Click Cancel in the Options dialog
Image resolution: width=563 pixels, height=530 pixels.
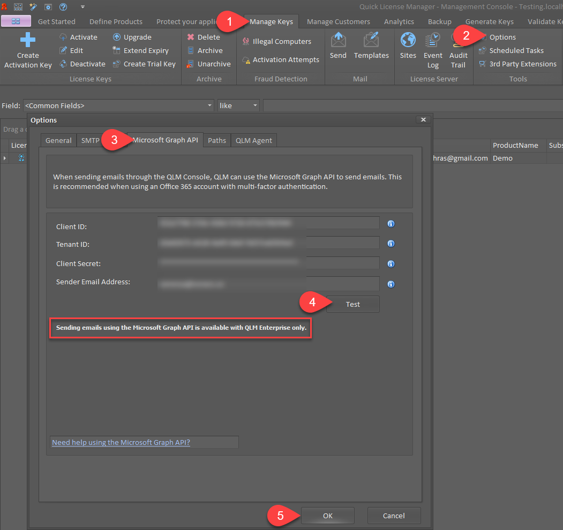394,516
